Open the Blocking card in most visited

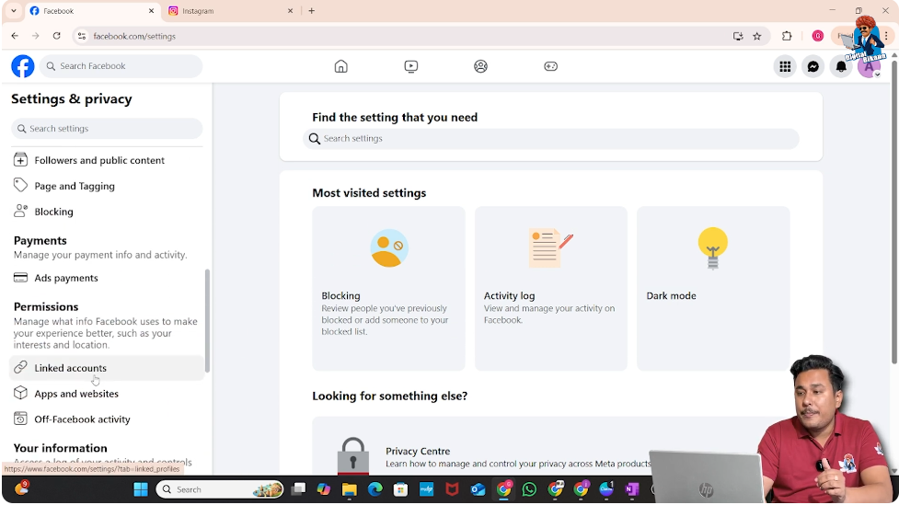388,288
